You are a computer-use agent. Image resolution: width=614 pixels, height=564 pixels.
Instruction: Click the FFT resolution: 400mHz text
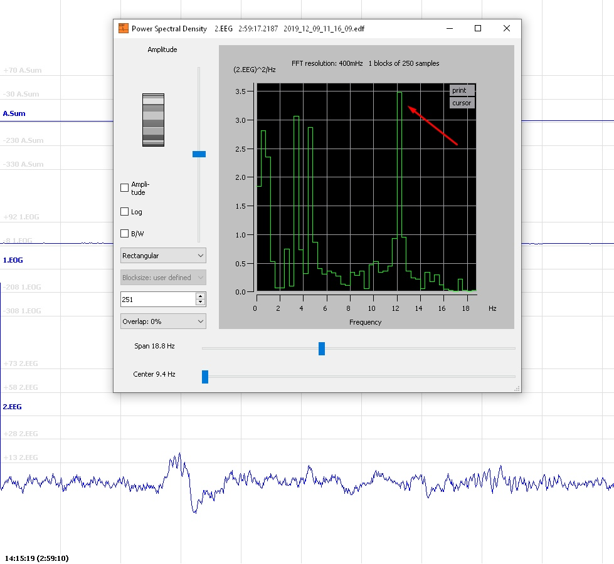[x=327, y=63]
